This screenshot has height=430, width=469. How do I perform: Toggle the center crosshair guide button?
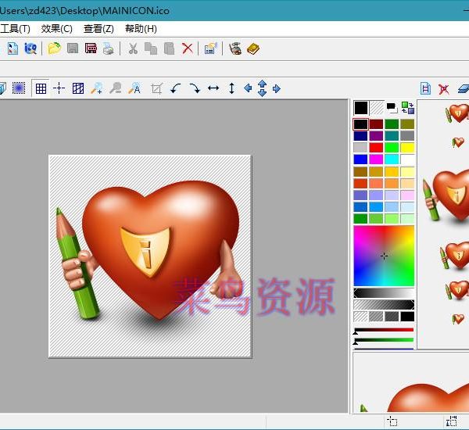click(59, 88)
